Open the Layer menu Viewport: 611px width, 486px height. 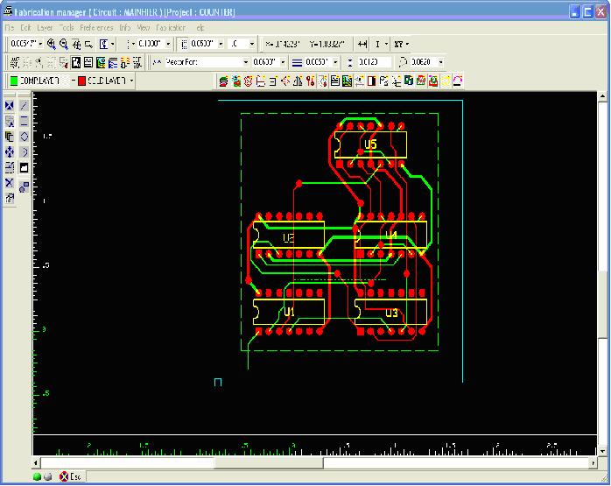click(45, 28)
